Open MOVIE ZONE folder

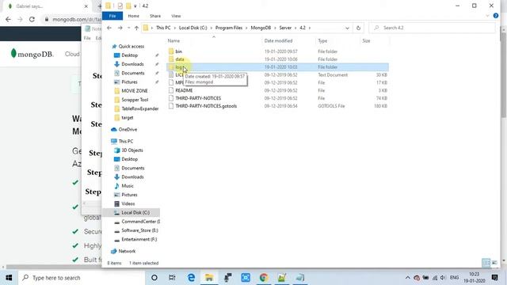click(x=134, y=91)
